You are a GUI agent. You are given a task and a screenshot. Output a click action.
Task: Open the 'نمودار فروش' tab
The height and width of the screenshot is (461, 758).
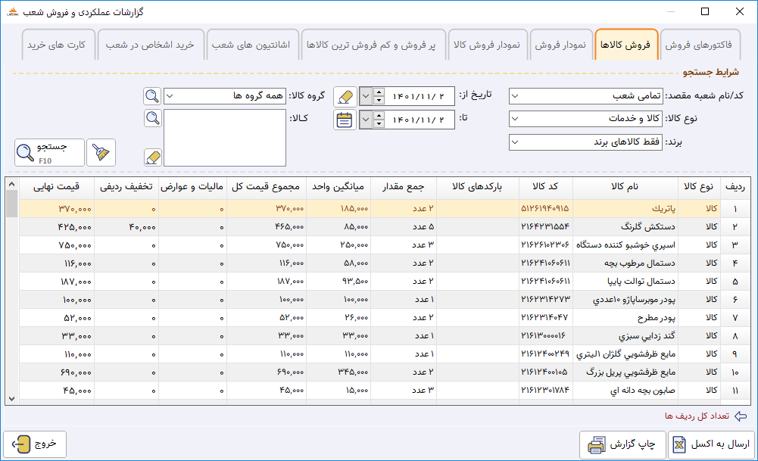560,45
